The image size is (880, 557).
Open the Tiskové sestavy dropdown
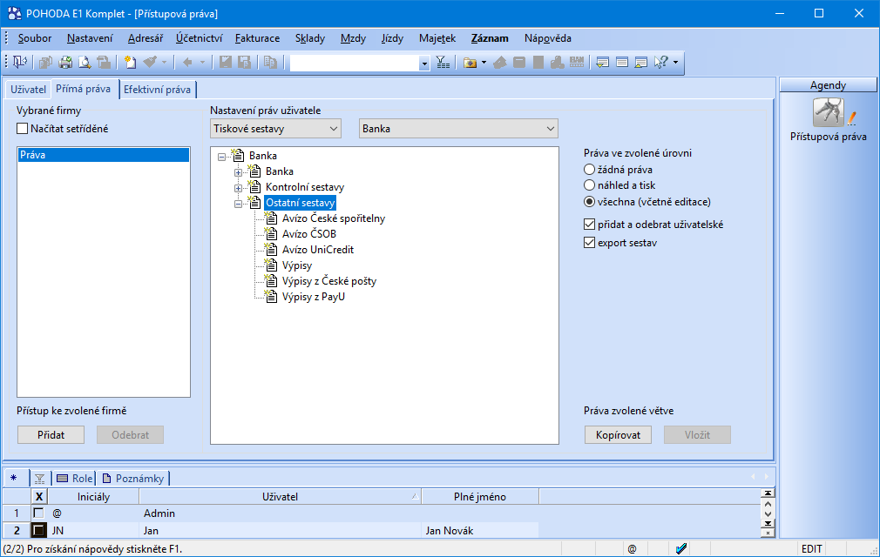pos(275,129)
